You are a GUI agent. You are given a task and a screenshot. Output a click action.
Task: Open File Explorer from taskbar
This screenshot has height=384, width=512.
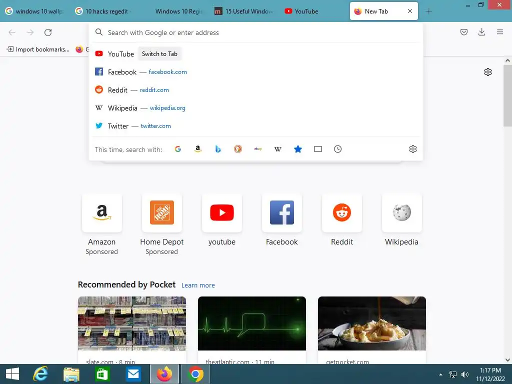tap(71, 374)
